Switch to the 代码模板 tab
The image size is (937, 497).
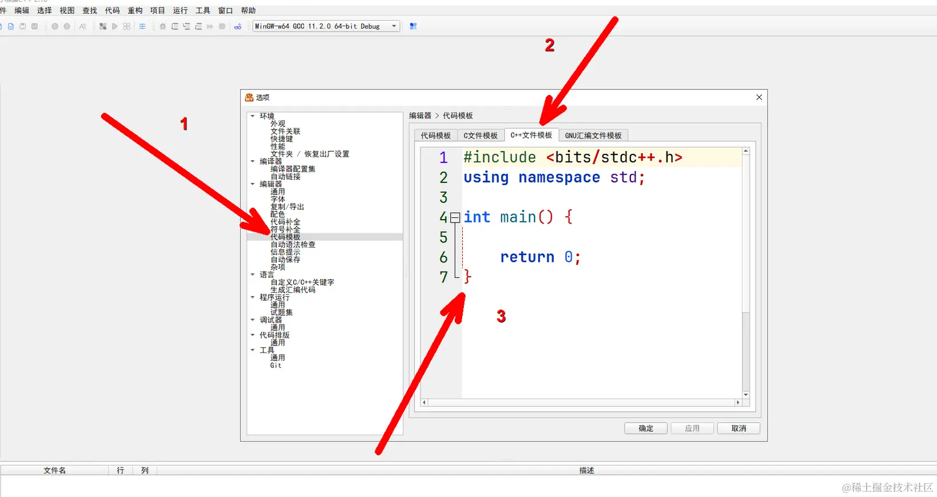436,136
